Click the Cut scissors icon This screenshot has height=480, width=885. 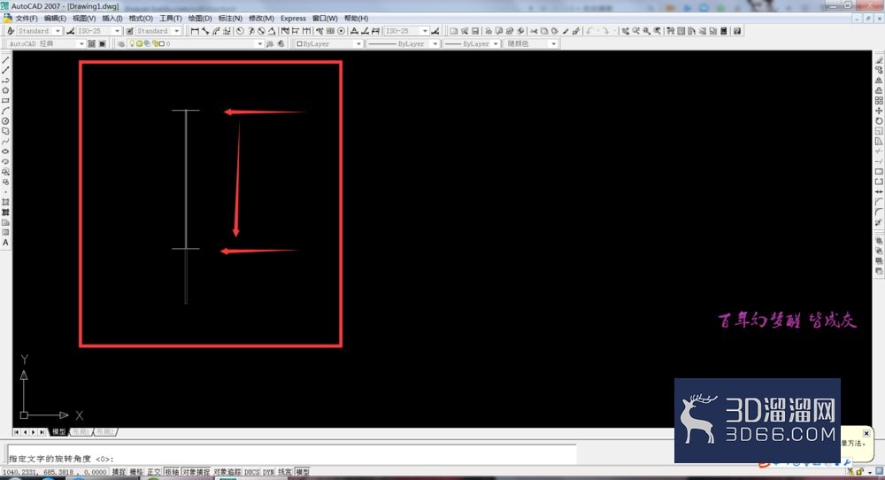534,31
